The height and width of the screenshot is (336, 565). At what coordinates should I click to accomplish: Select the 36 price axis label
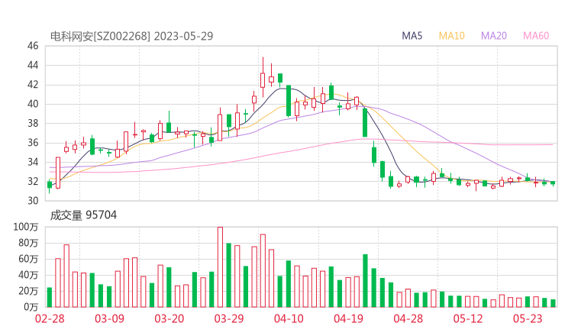click(x=33, y=143)
